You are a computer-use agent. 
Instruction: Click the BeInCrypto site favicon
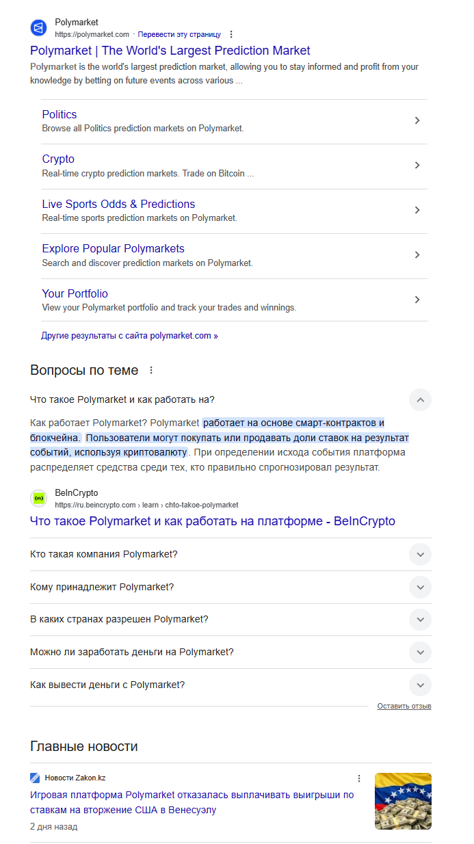[x=38, y=498]
